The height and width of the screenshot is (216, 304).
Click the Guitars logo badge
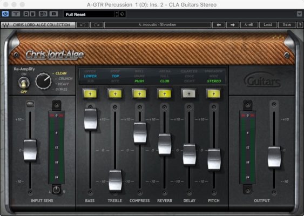coord(262,80)
